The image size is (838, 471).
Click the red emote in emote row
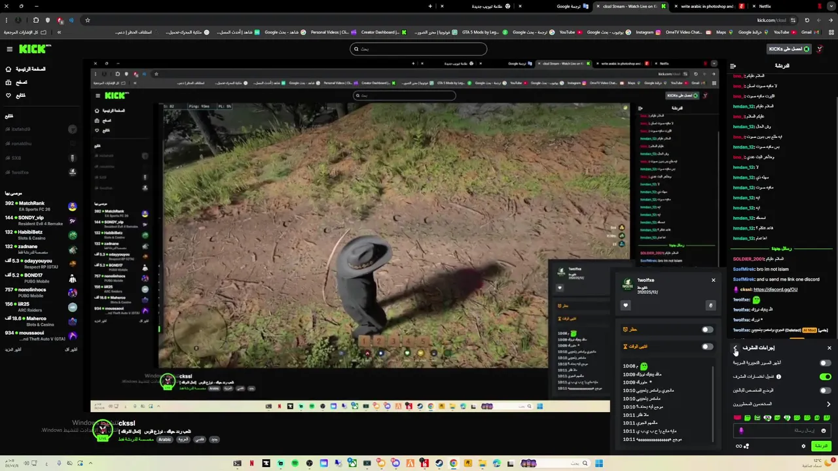[738, 417]
